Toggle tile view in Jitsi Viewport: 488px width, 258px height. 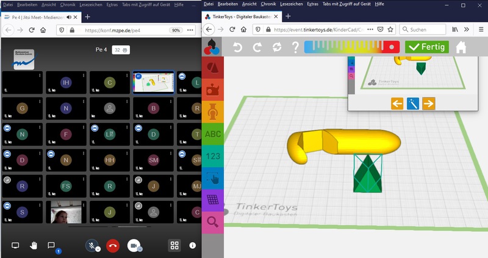[x=174, y=245]
